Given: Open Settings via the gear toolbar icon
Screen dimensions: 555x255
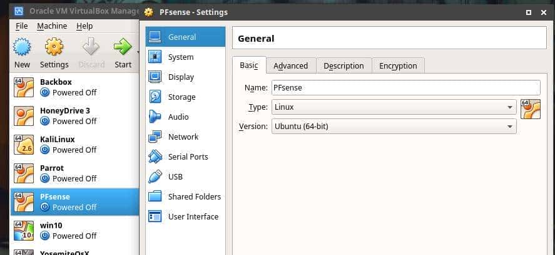Looking at the screenshot, I should [54, 47].
